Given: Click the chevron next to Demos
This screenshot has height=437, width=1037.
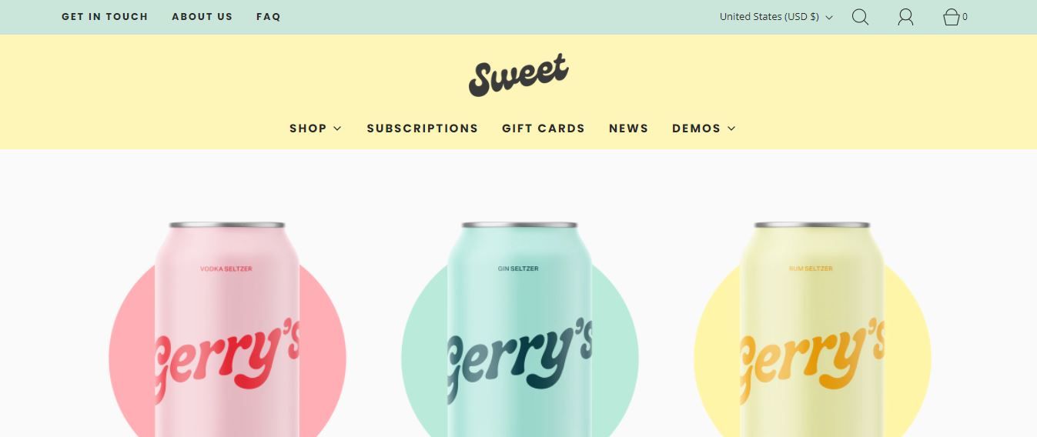Looking at the screenshot, I should [x=731, y=128].
